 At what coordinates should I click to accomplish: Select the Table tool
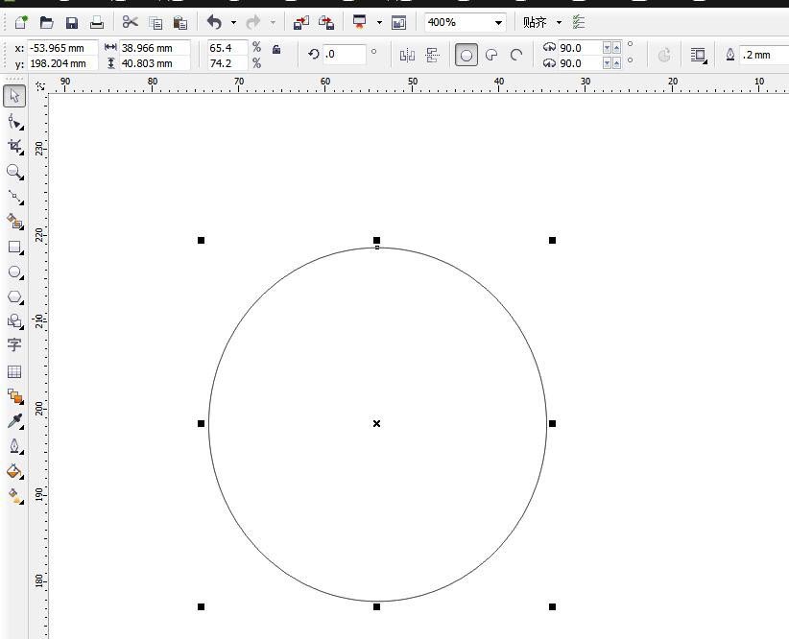point(14,371)
